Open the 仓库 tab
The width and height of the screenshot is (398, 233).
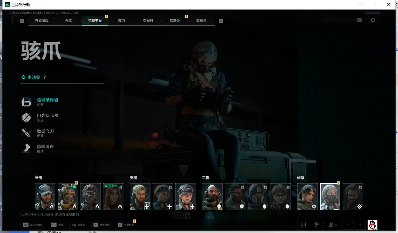pos(68,21)
